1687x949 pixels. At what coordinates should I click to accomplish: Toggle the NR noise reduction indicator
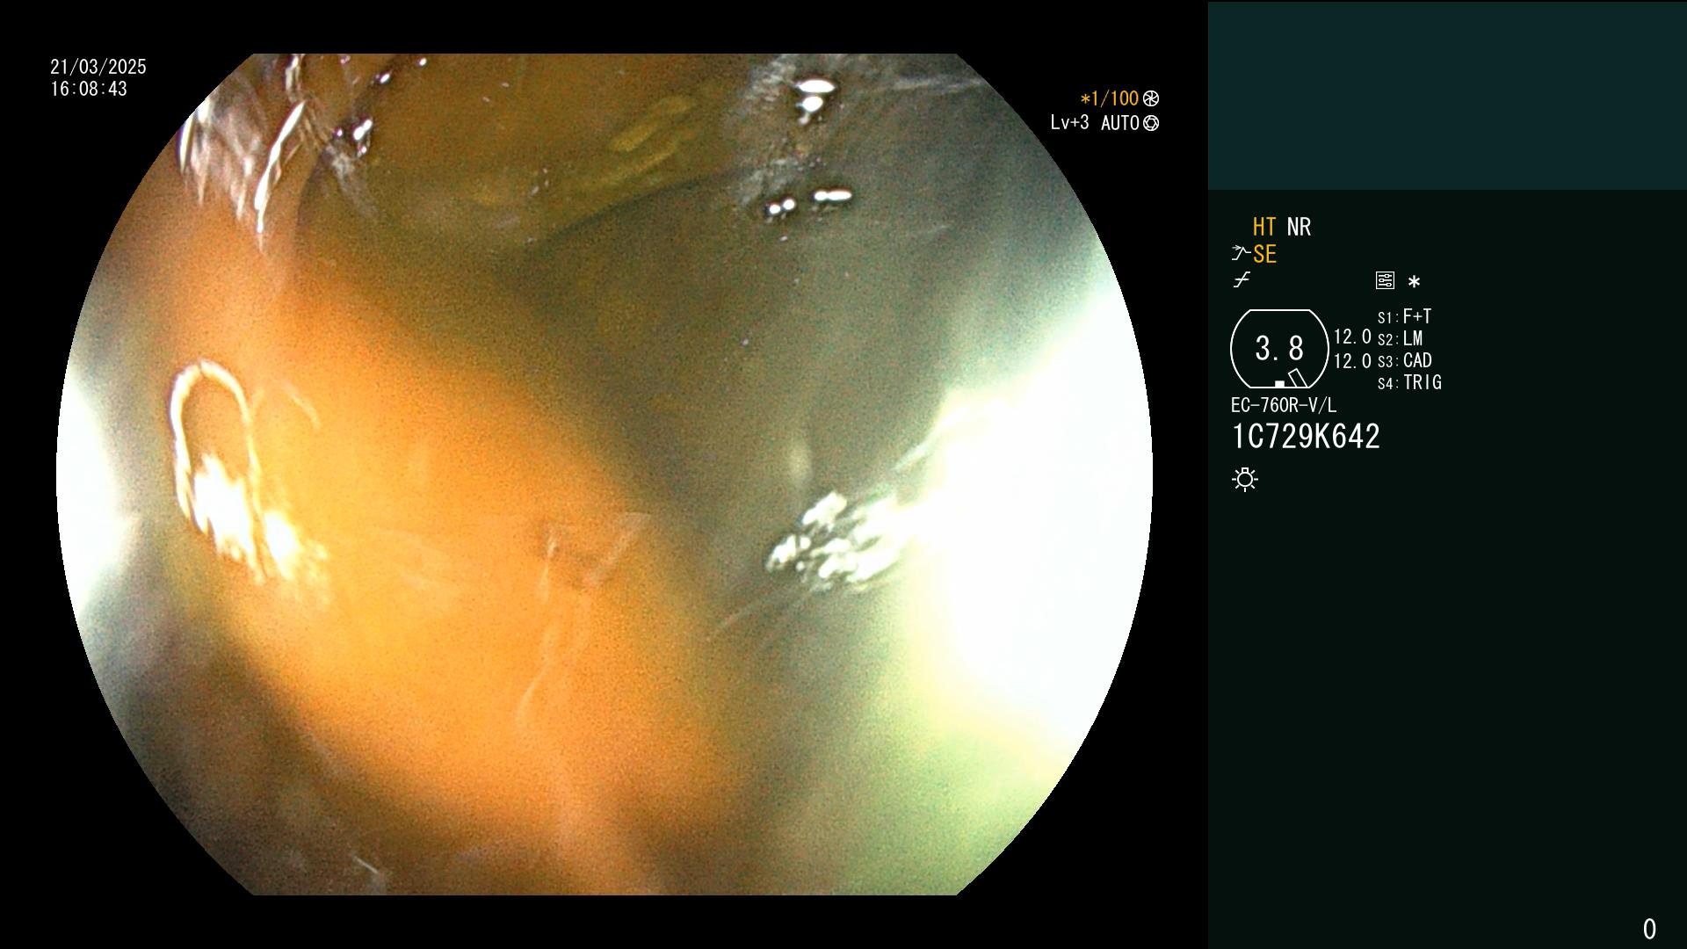pos(1299,227)
